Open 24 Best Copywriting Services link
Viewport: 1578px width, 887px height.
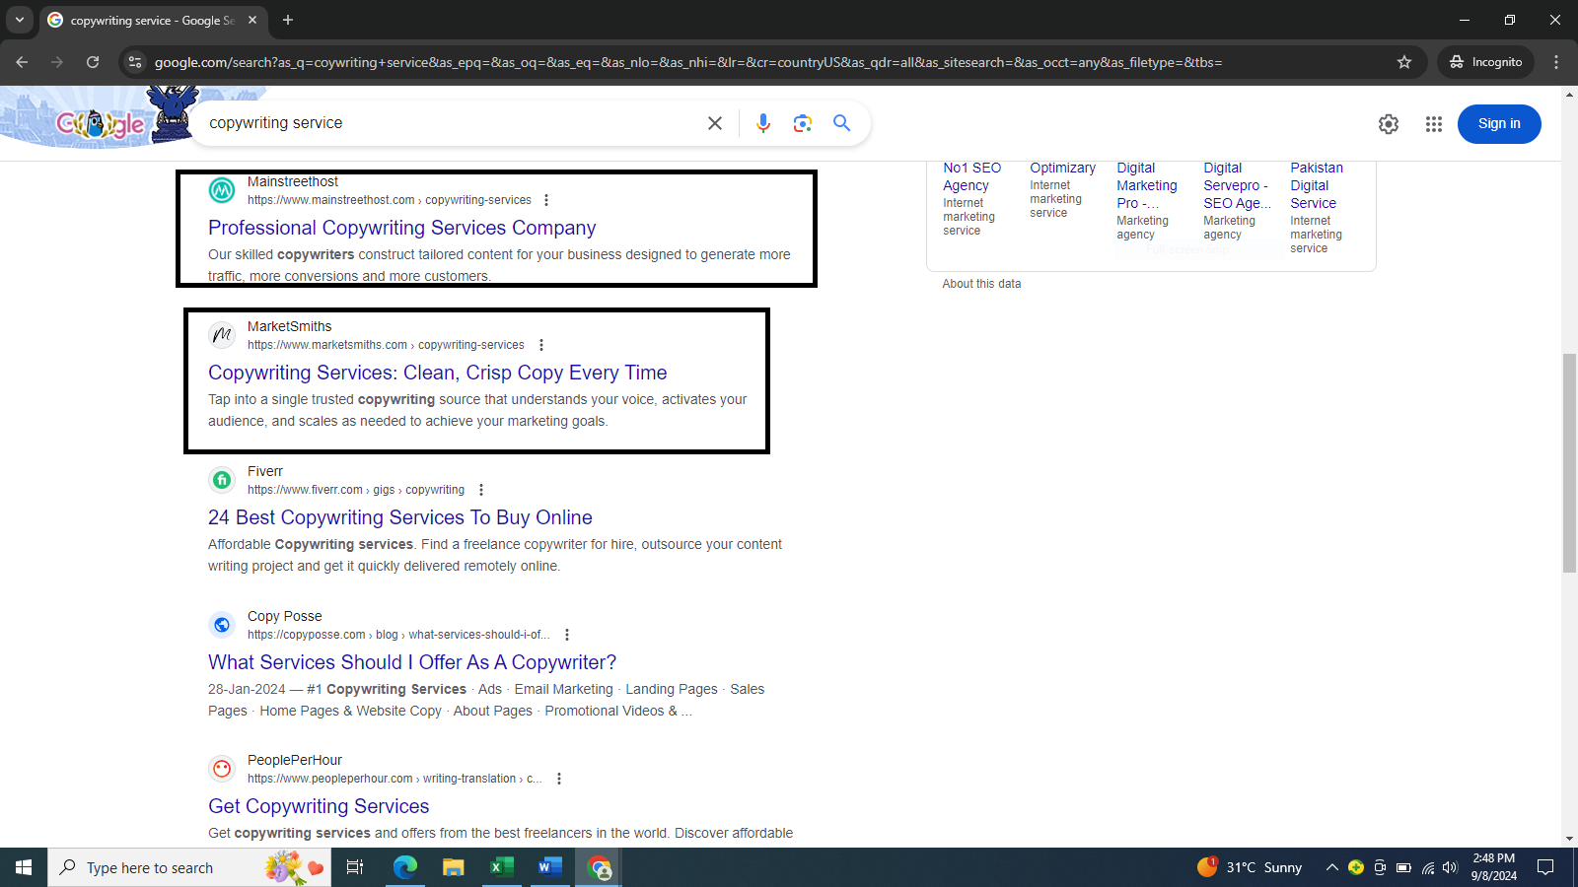(x=399, y=517)
